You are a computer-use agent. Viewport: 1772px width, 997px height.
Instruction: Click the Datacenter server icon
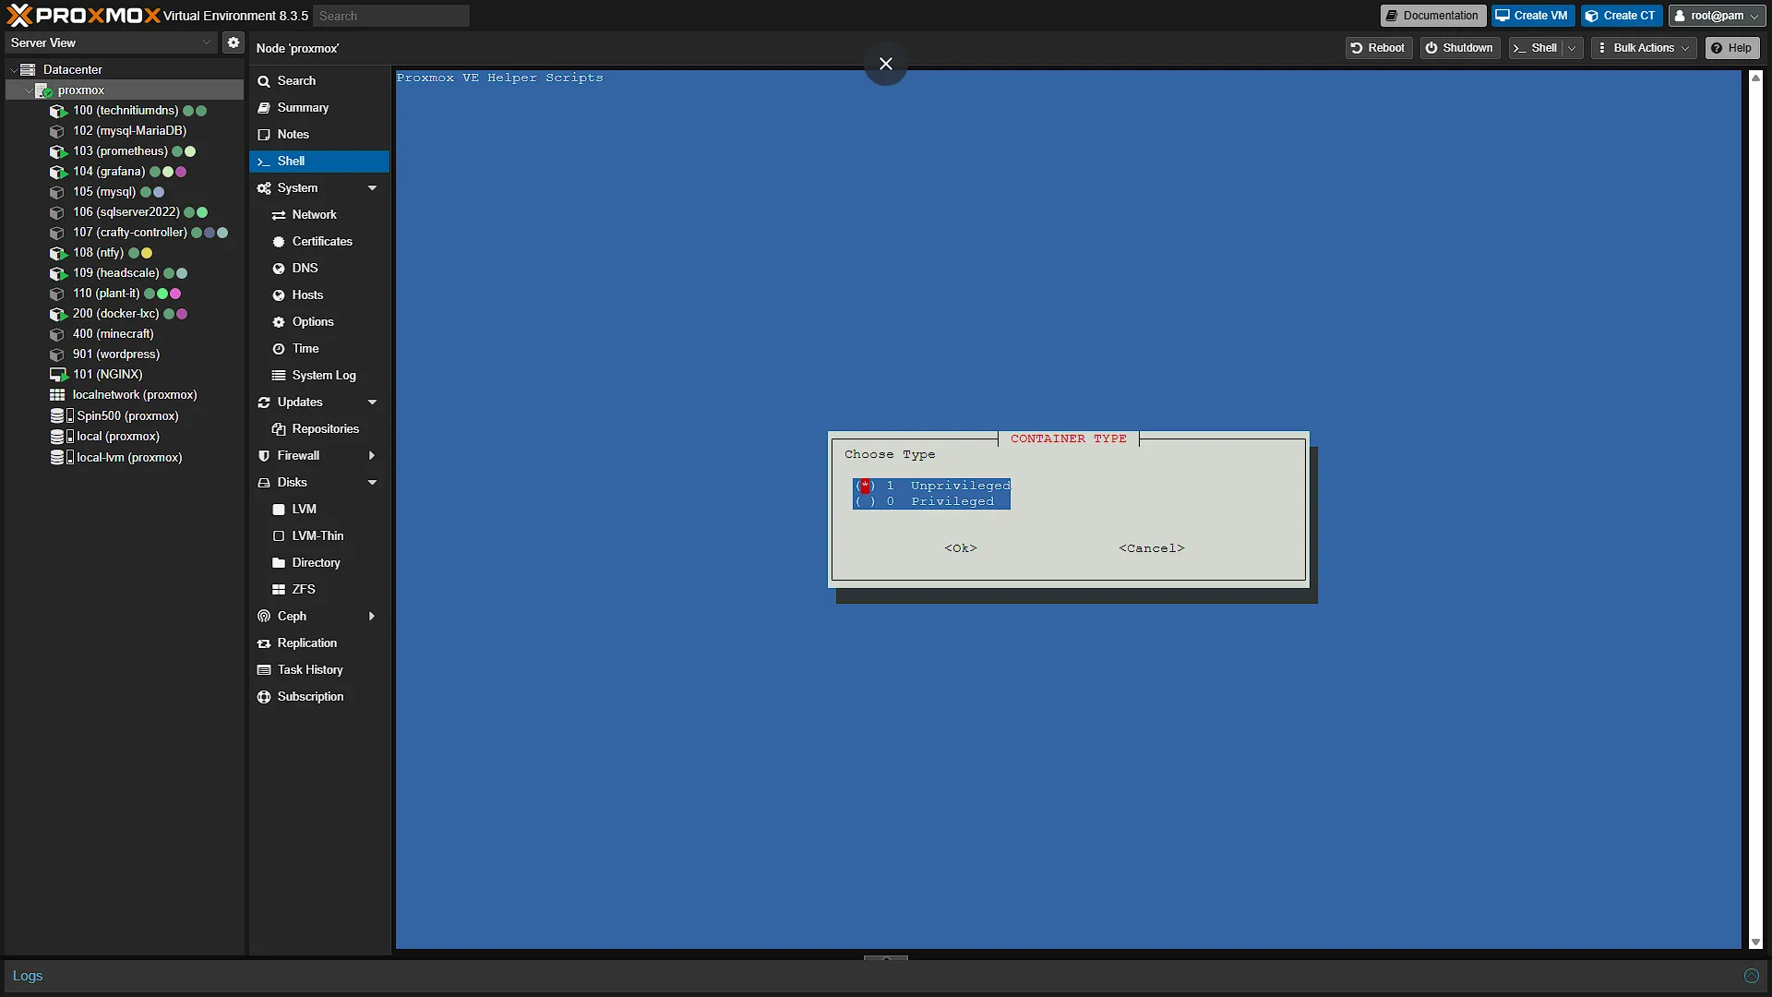coord(28,69)
